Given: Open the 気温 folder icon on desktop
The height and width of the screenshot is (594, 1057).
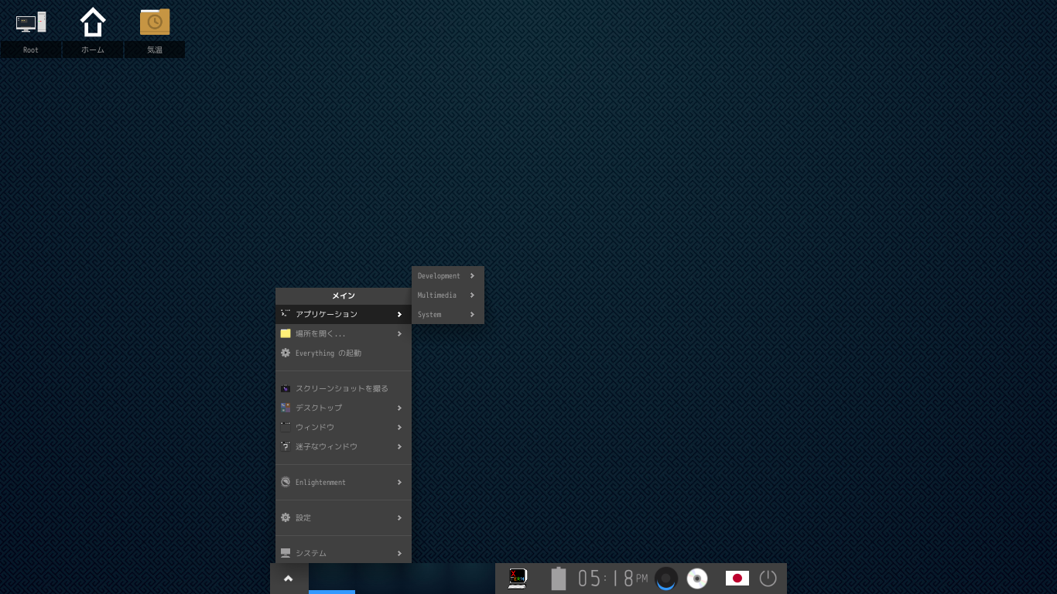Looking at the screenshot, I should [x=155, y=22].
